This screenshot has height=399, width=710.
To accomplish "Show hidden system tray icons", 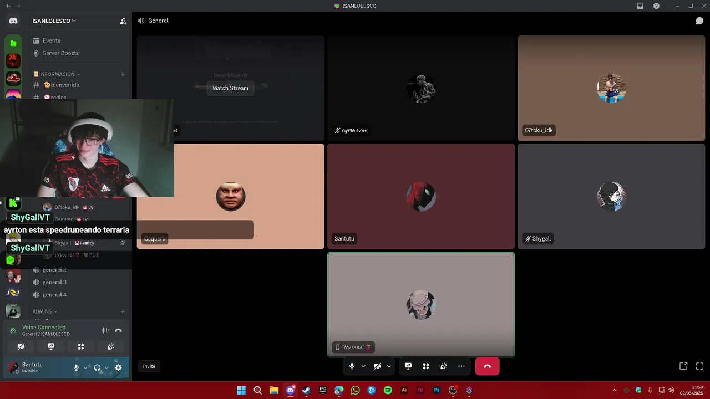I will [614, 390].
